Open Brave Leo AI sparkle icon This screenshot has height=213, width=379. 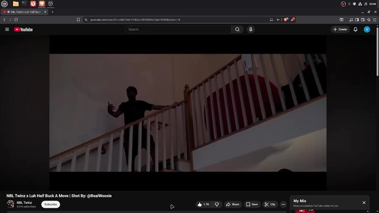coord(369,20)
